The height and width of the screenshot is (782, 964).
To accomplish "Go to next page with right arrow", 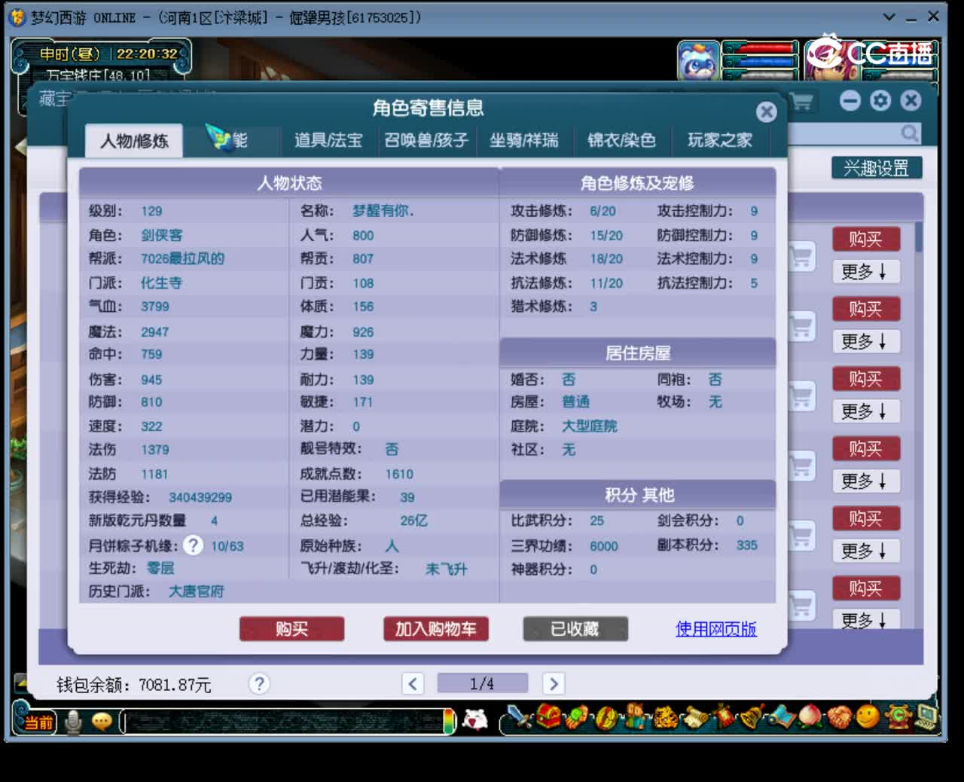I will [553, 683].
